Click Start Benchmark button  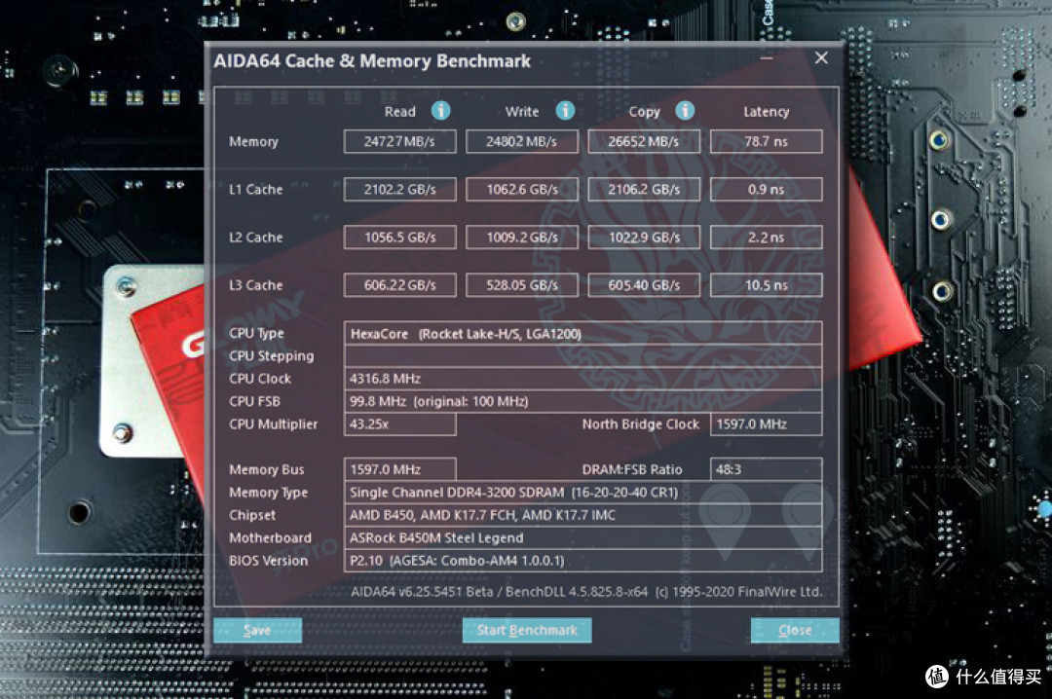click(527, 630)
